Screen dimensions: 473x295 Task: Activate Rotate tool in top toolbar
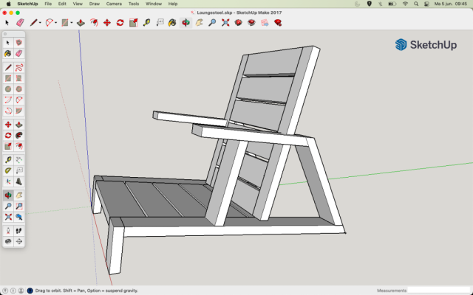tap(120, 23)
